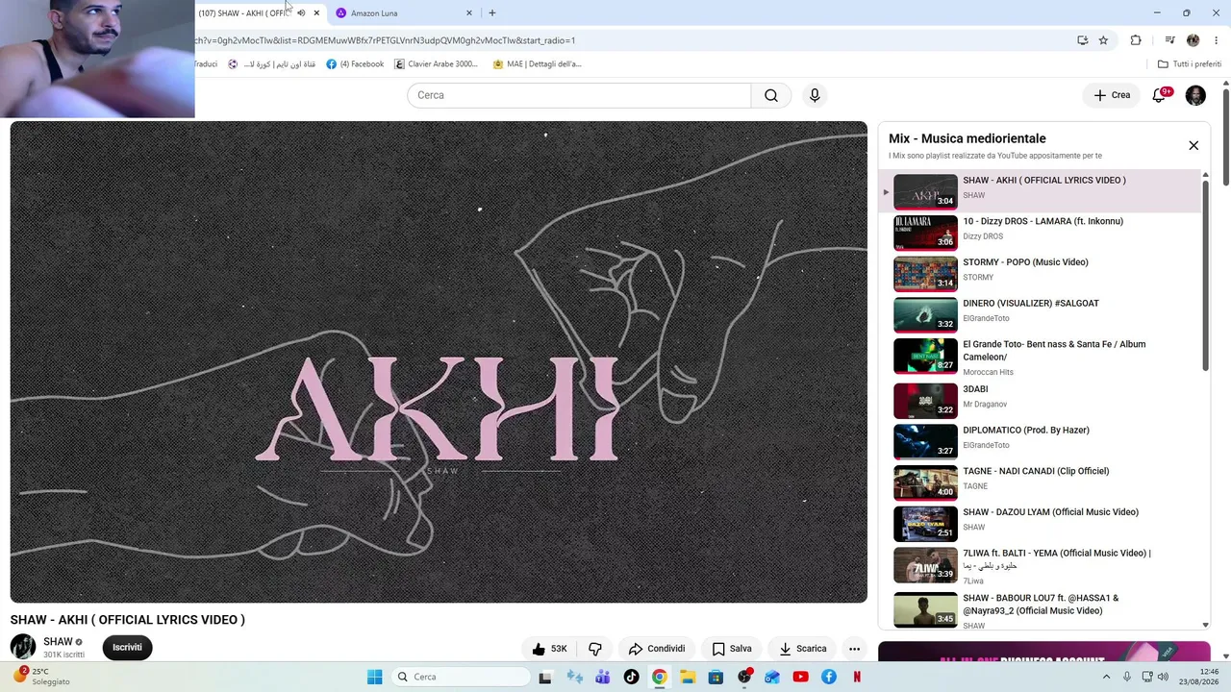Open YouTube notifications bell
1231x692 pixels.
coord(1159,95)
